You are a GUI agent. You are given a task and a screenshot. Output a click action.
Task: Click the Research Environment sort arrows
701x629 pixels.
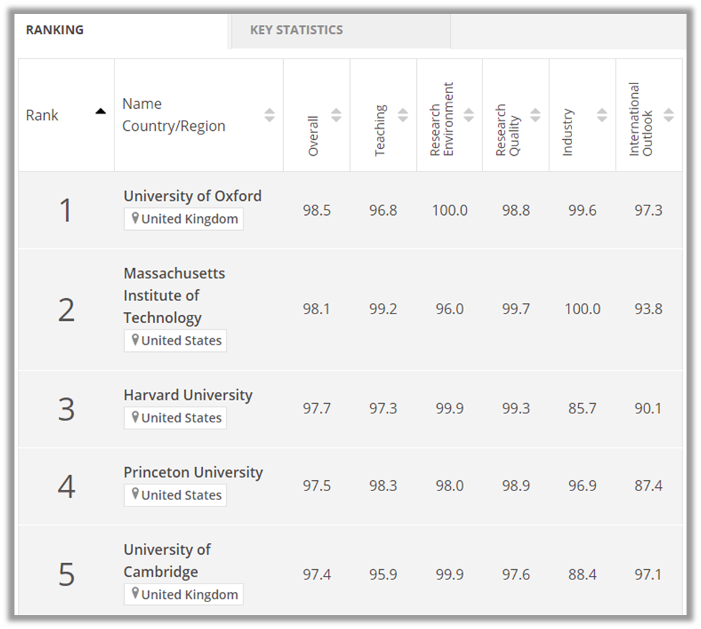(469, 115)
